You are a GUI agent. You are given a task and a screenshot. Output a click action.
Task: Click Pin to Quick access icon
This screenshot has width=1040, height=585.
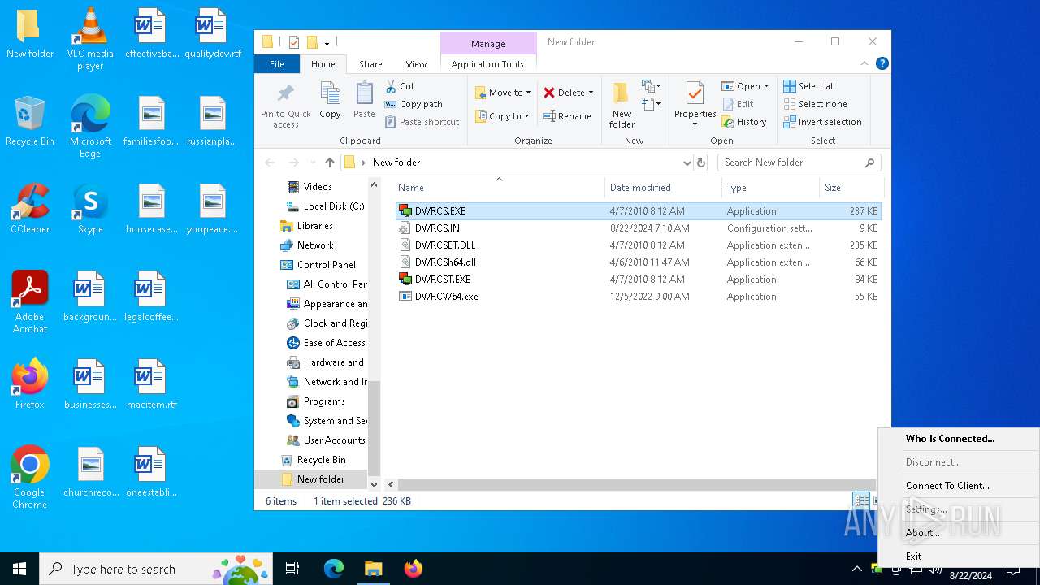click(285, 105)
